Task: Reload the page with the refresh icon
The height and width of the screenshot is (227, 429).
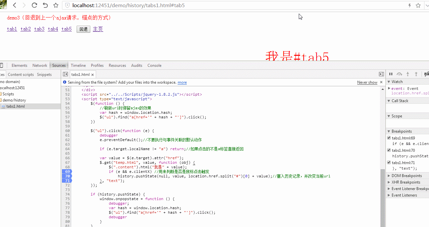Action: [34, 5]
